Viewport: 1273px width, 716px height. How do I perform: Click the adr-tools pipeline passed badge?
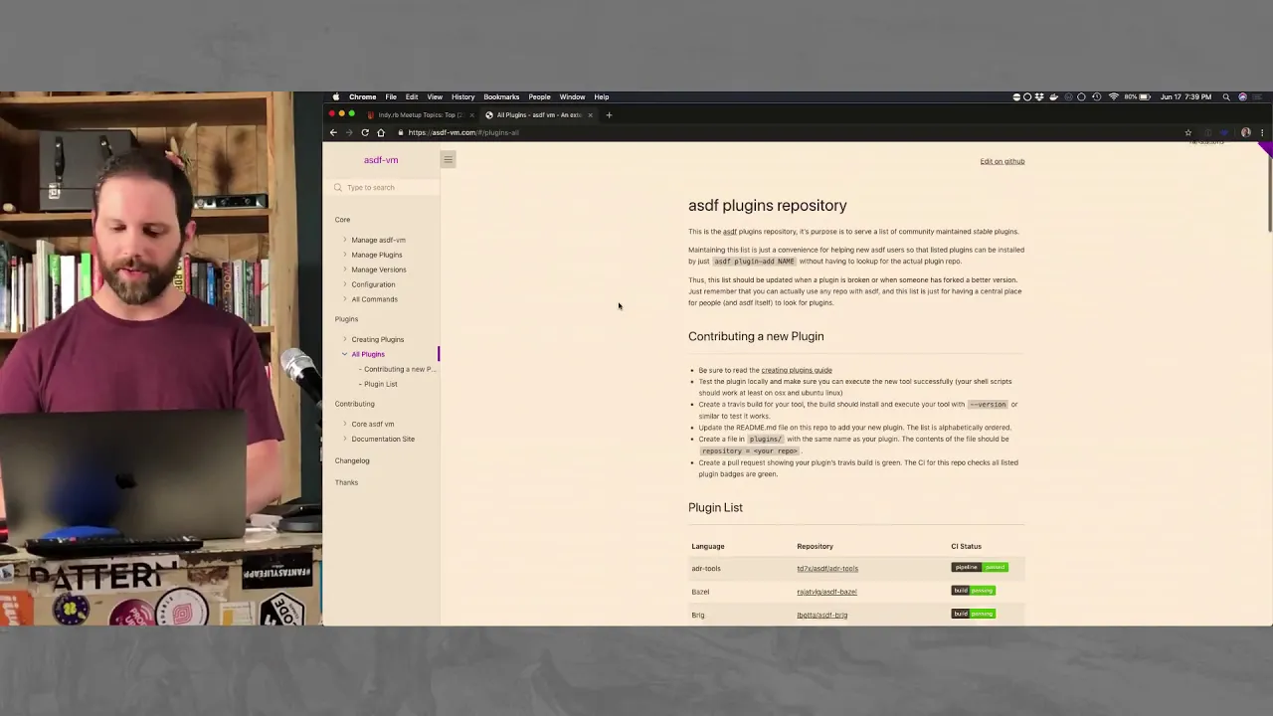[980, 567]
